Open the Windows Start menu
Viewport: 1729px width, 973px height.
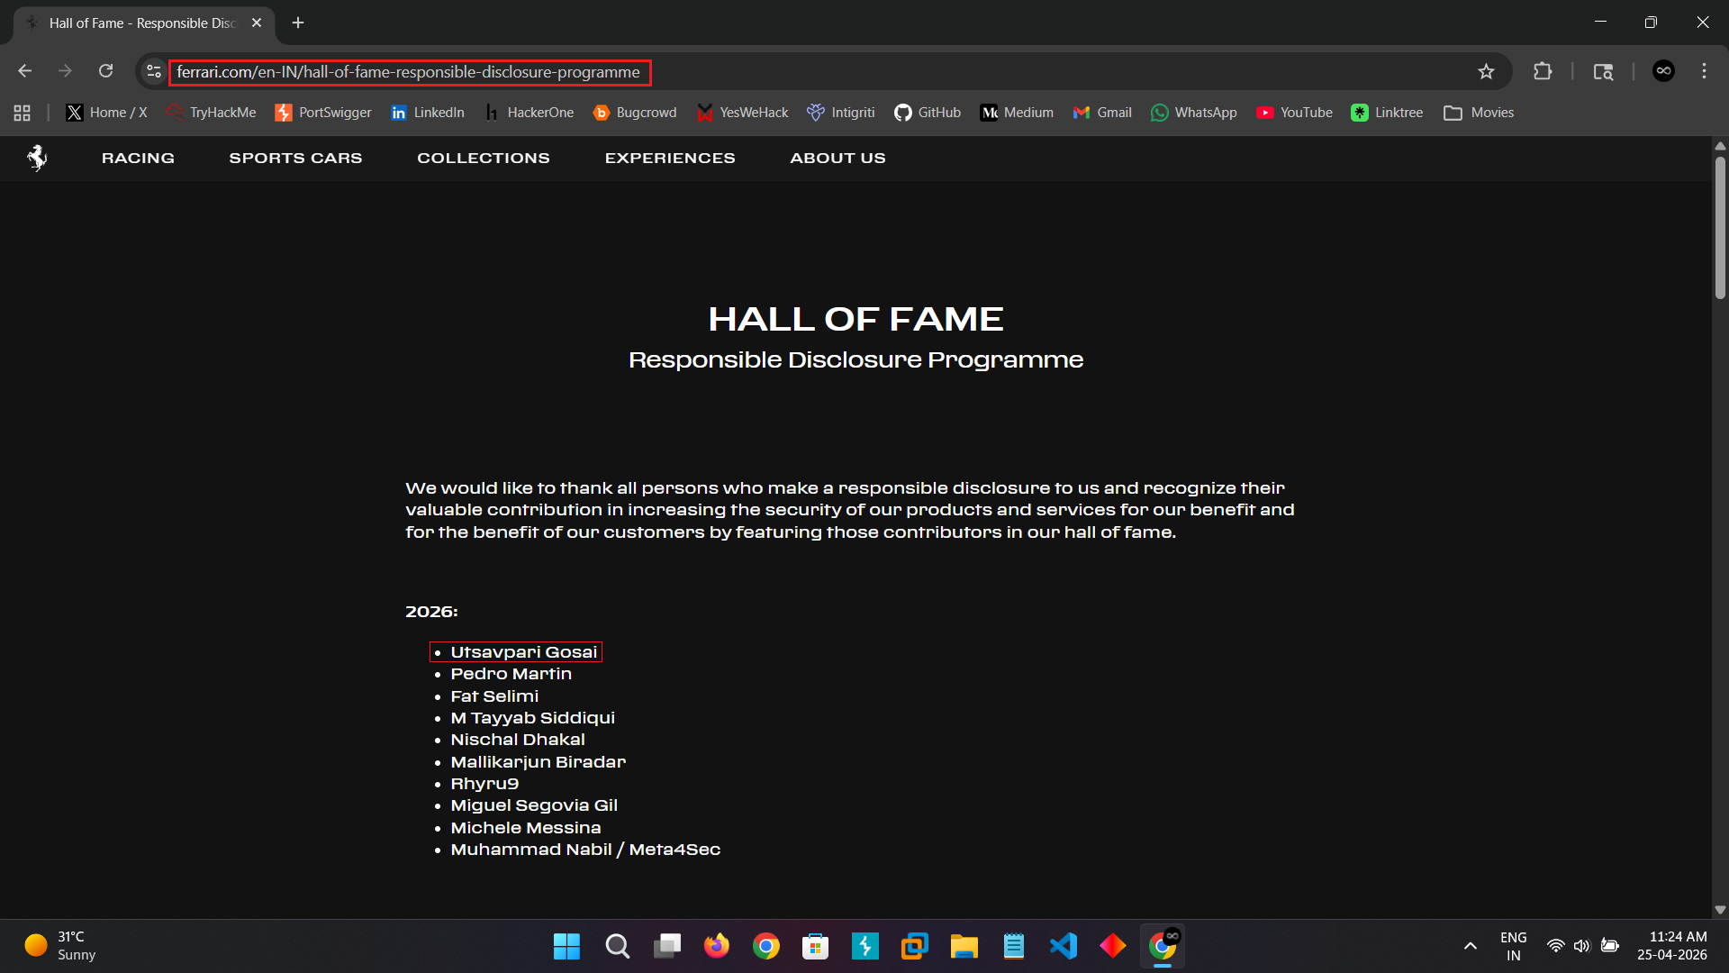coord(566,946)
